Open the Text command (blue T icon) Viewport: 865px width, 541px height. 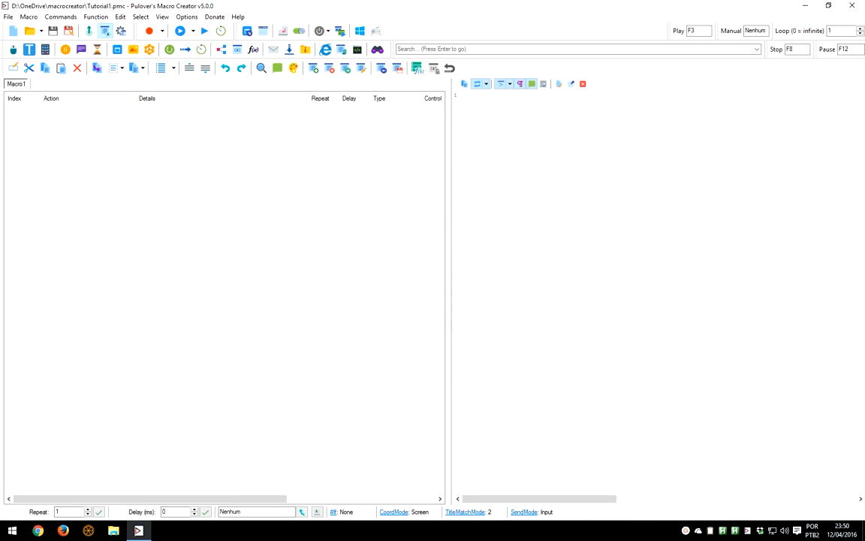pos(29,50)
